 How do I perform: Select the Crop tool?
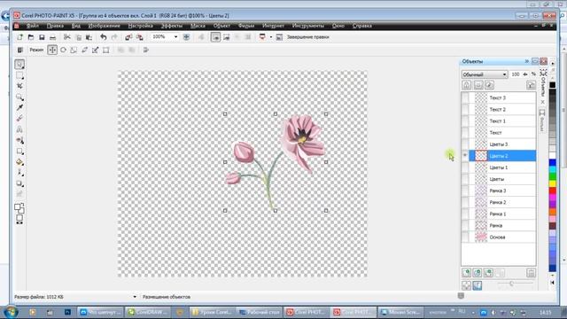19,86
